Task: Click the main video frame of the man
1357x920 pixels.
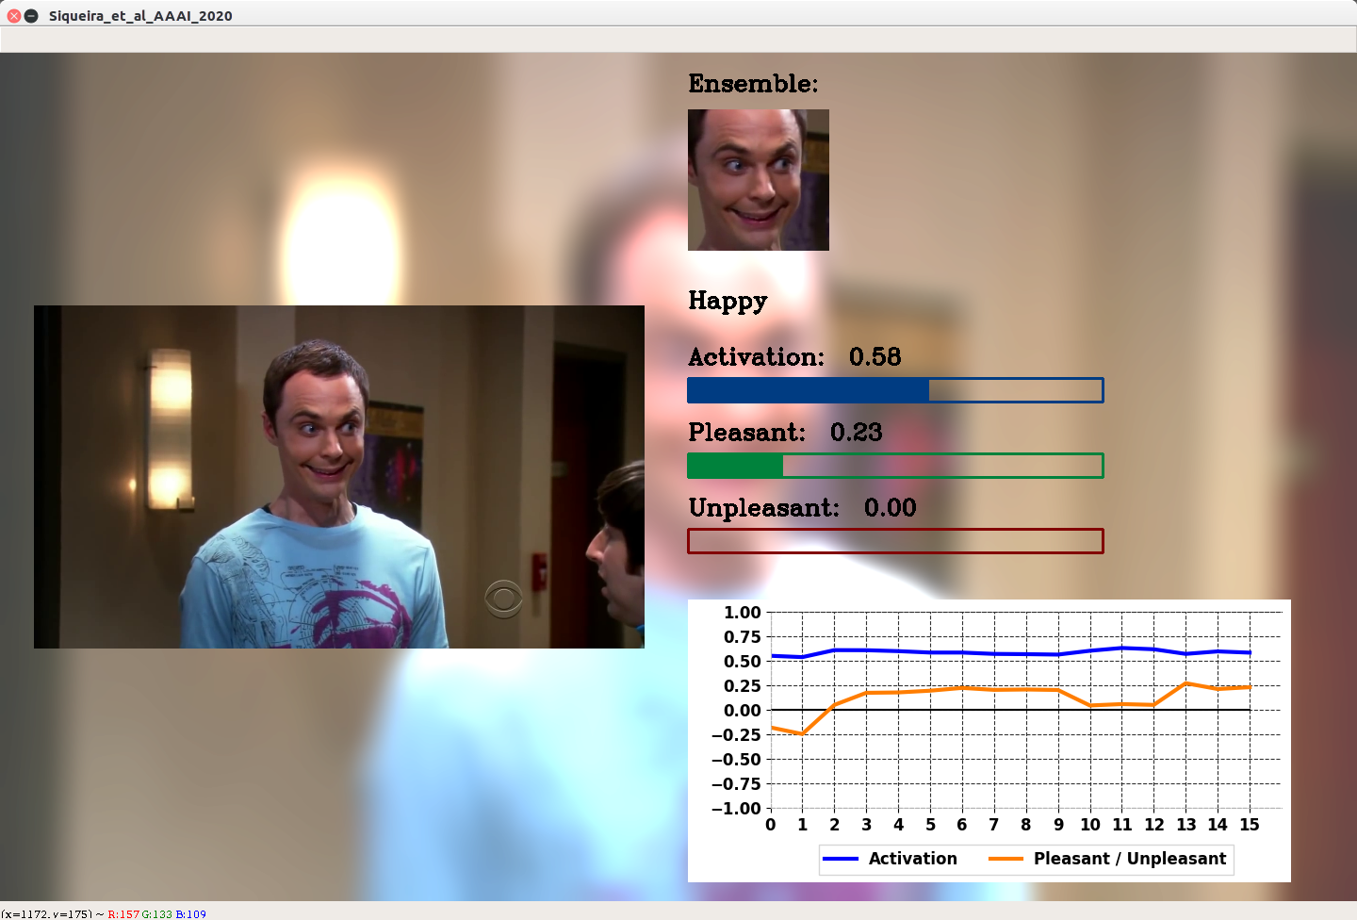Action: [339, 477]
